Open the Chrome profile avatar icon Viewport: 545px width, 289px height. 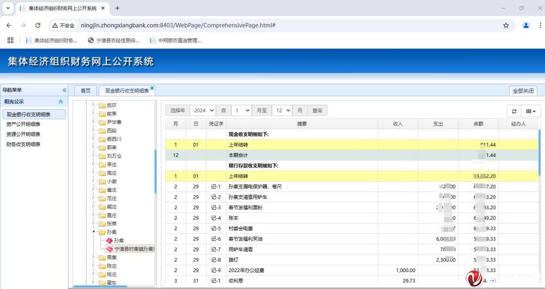[525, 25]
